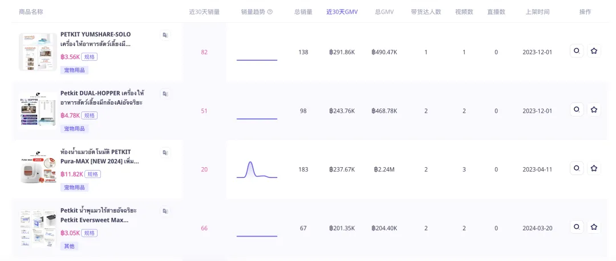The height and width of the screenshot is (261, 616).
Task: Open 规格 button for YUMSHARE-SOLO product
Action: tap(90, 57)
